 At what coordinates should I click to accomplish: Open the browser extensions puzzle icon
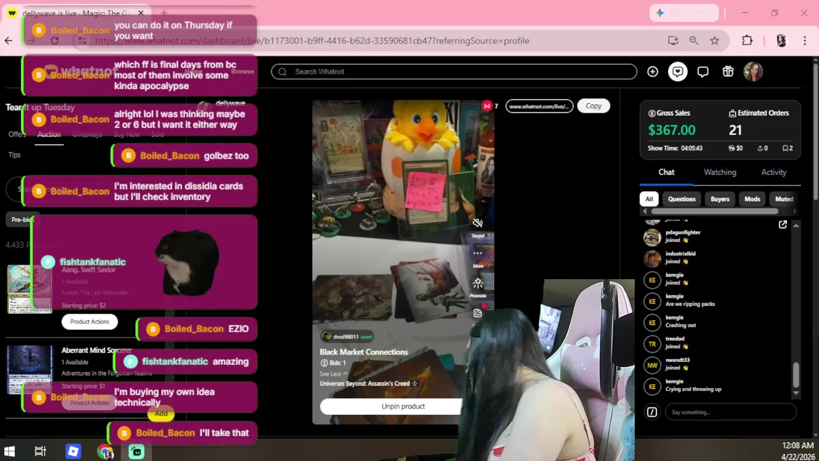point(747,40)
